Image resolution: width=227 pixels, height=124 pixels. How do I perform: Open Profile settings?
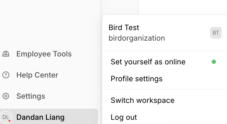pos(136,79)
